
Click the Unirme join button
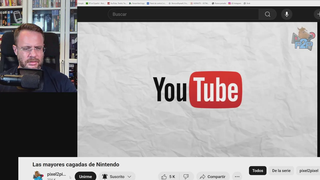coord(85,176)
